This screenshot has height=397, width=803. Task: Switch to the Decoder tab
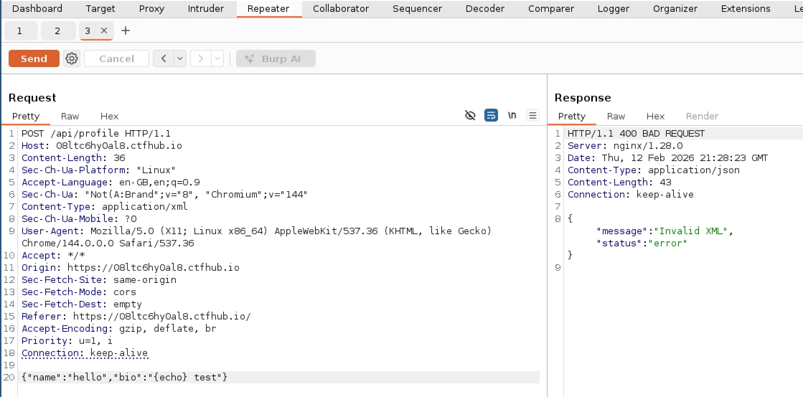pos(484,9)
